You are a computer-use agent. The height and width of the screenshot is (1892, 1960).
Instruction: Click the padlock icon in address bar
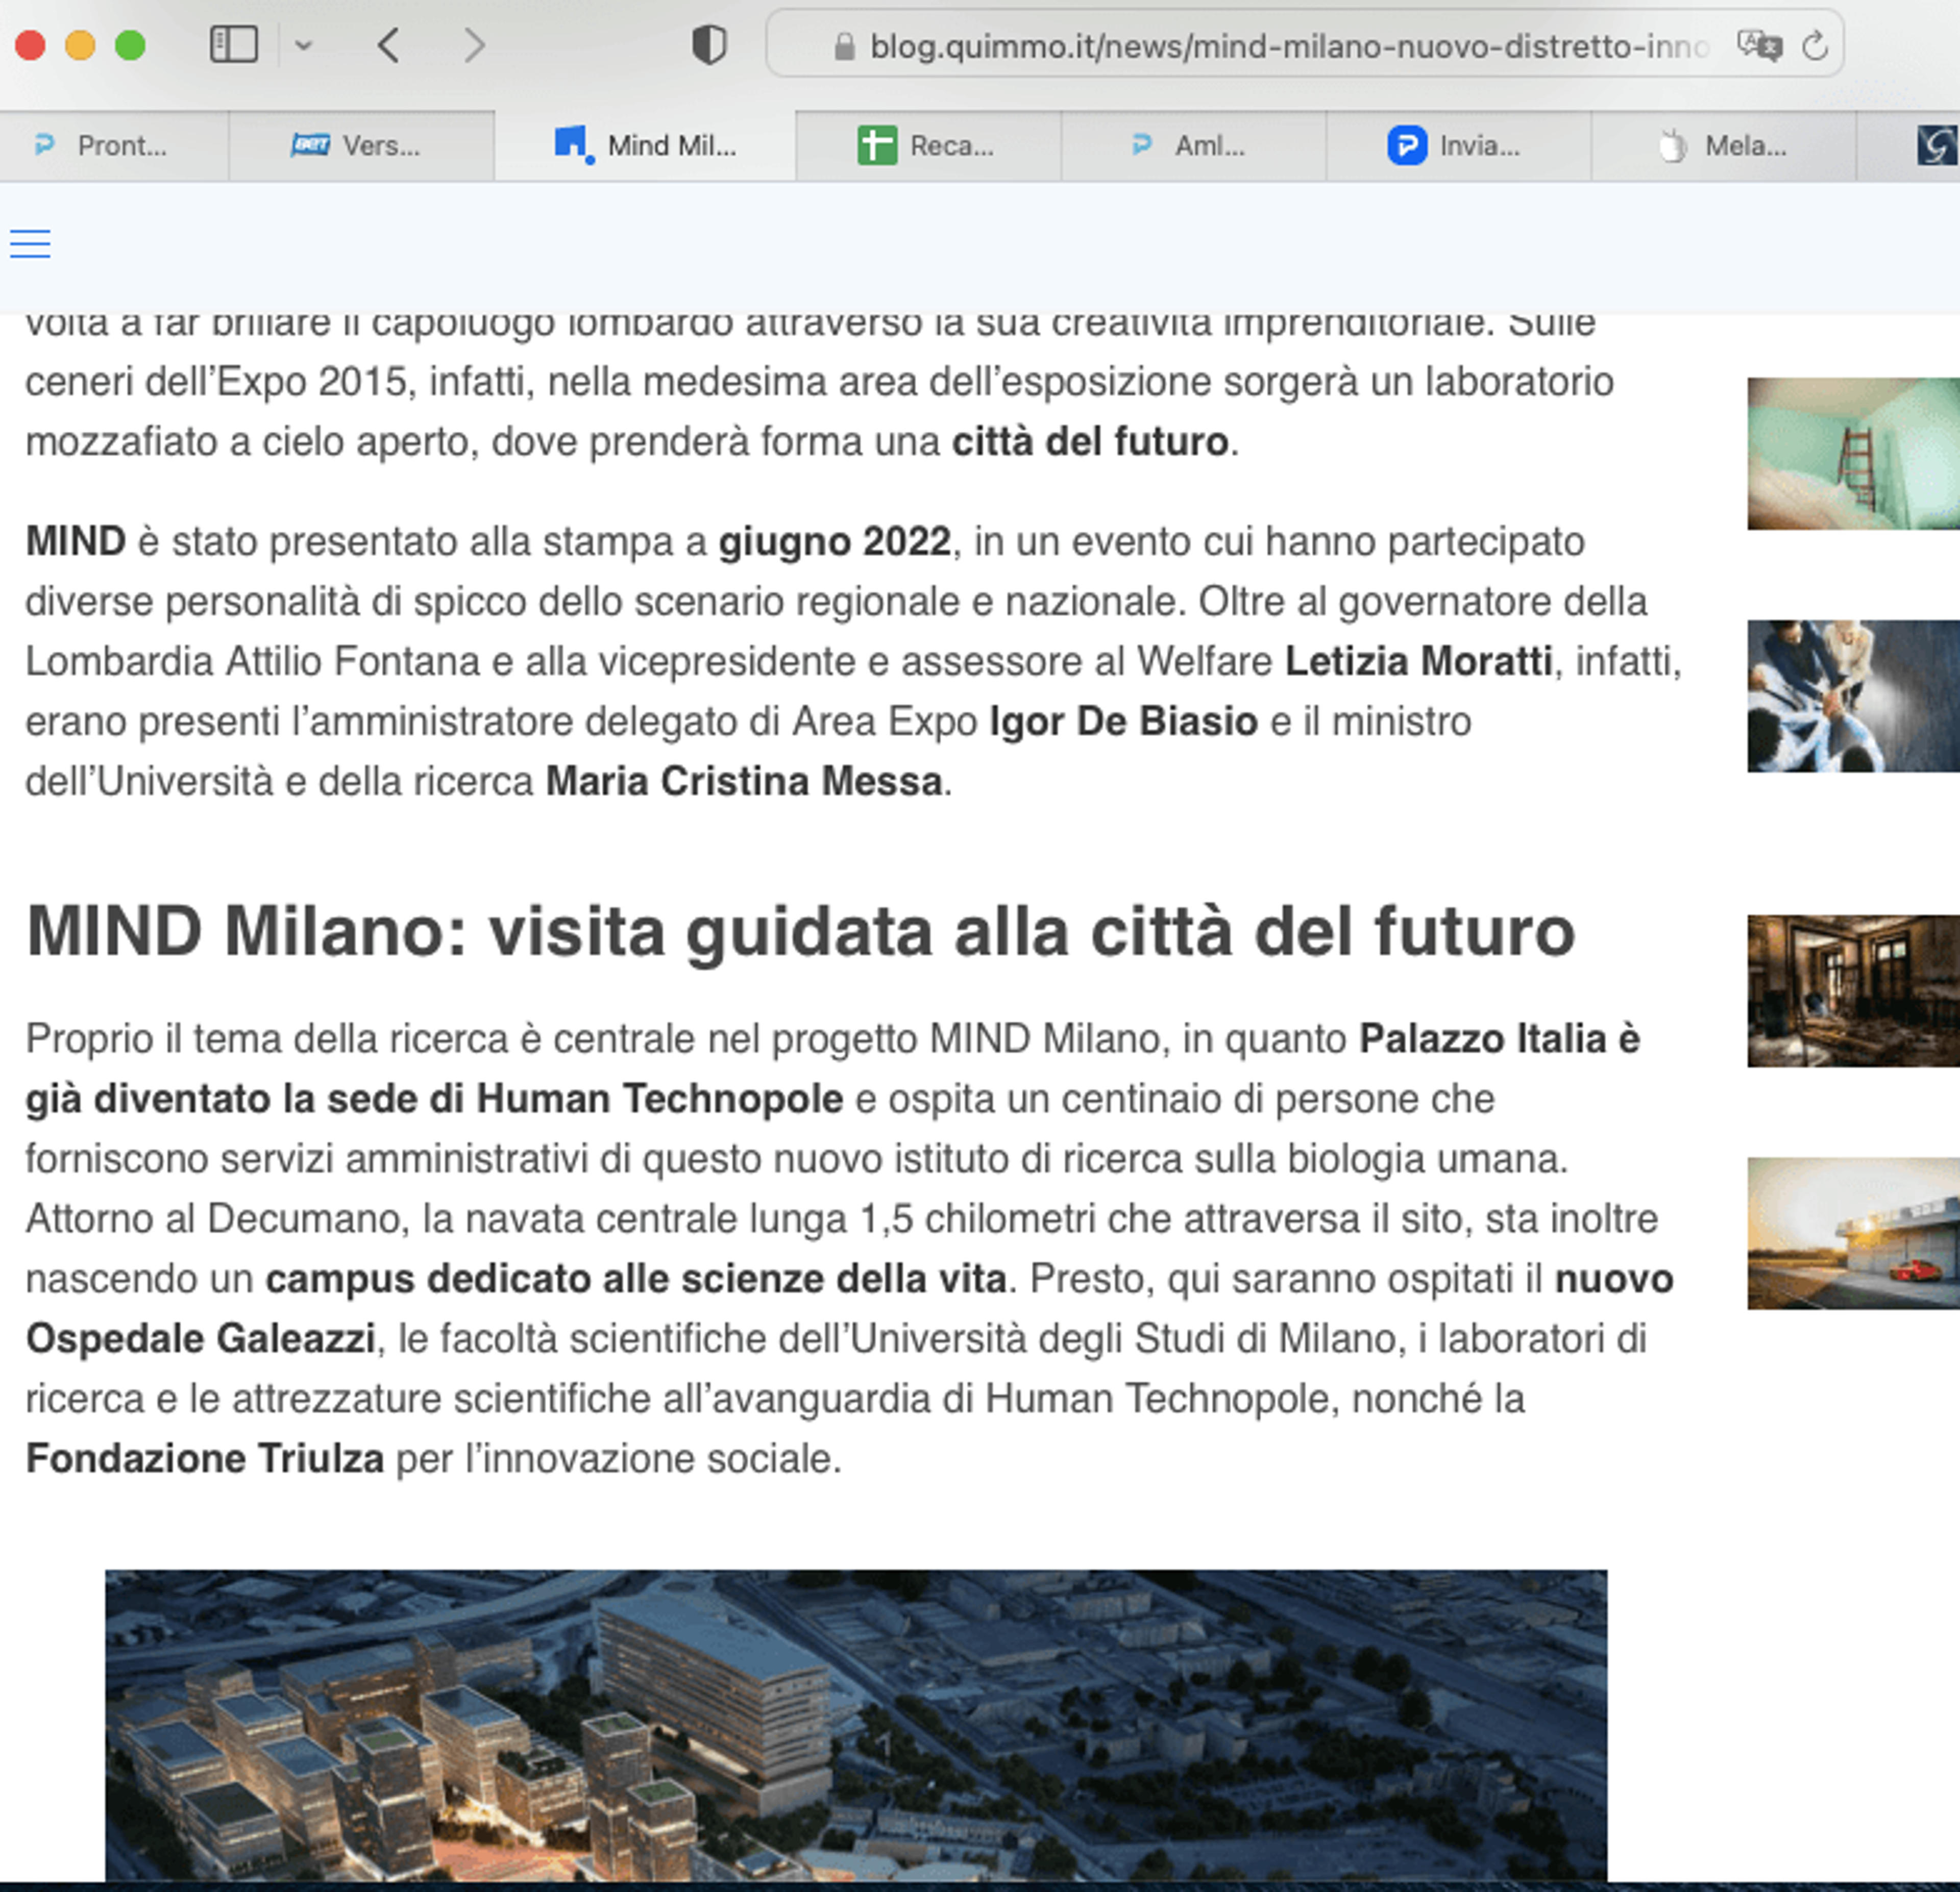(844, 46)
